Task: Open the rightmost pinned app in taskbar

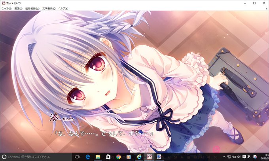Action: click(159, 157)
